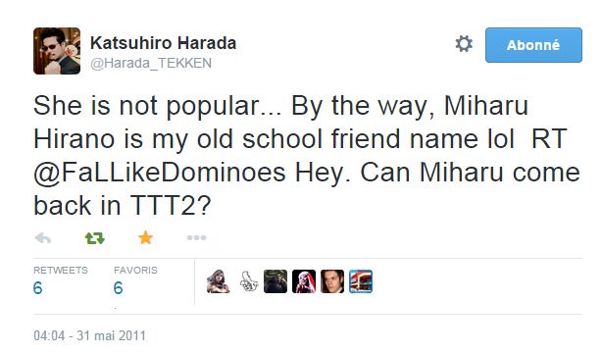602x353 pixels.
Task: Open the three-dot more options menu
Action: [196, 237]
